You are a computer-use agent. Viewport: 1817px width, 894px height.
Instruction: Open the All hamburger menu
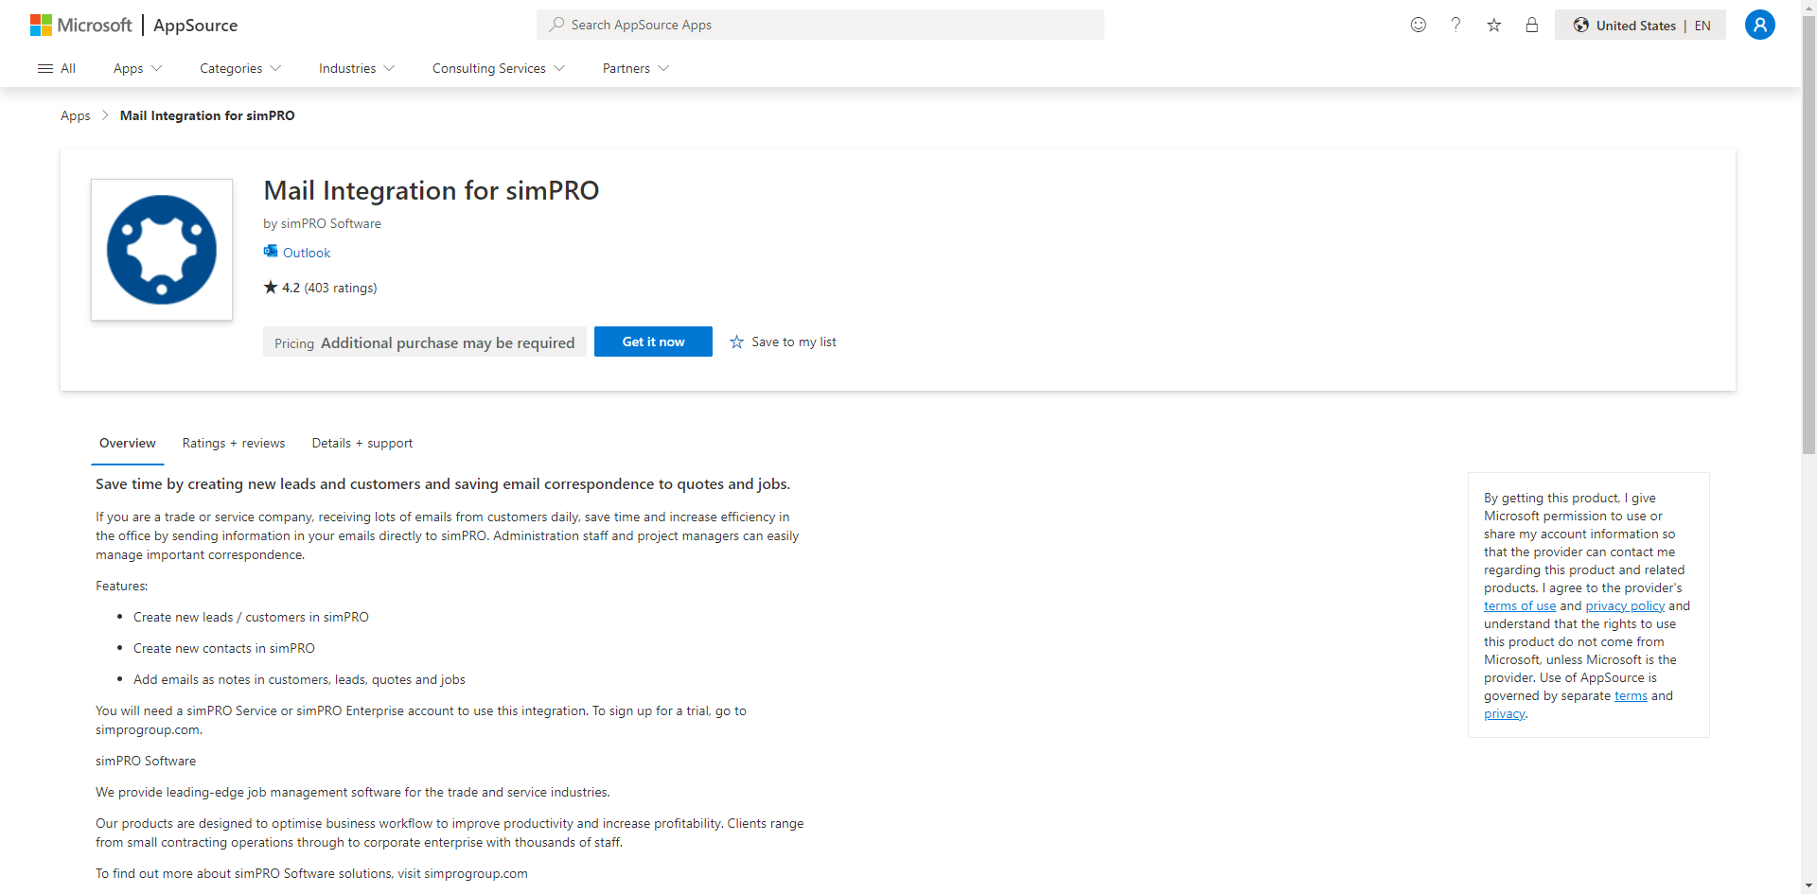click(56, 68)
